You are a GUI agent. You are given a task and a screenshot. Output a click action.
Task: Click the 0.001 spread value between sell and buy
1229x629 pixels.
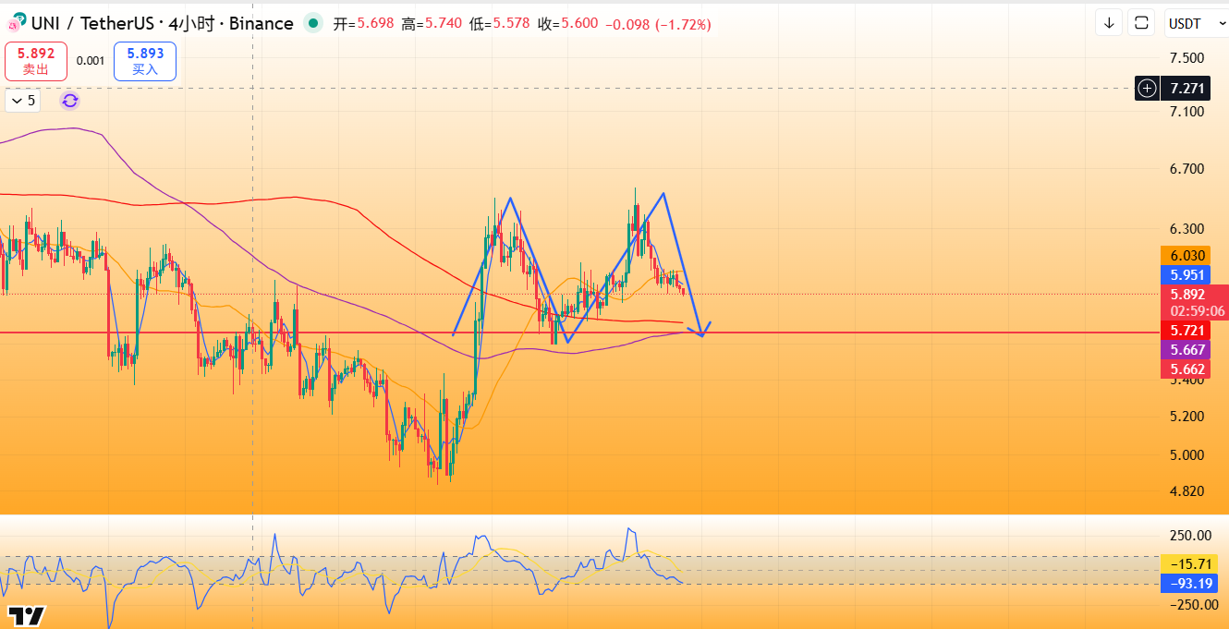pyautogui.click(x=91, y=61)
